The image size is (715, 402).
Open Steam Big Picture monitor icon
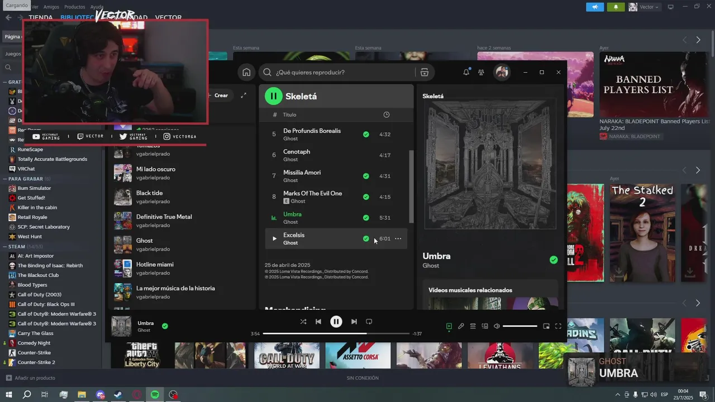click(x=671, y=7)
